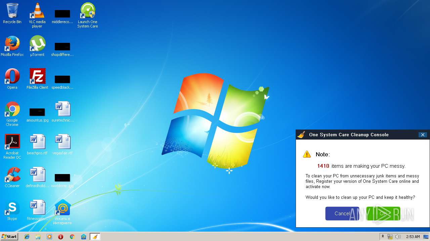
Task: Click the One System Care broom taskbar button
Action: tap(95, 237)
